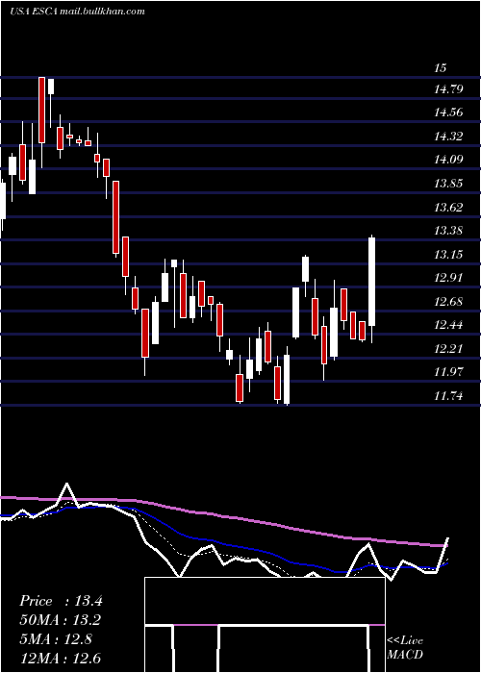Click the tallest red candle reaching 15
Screen dimensions: 481x673
41,110
